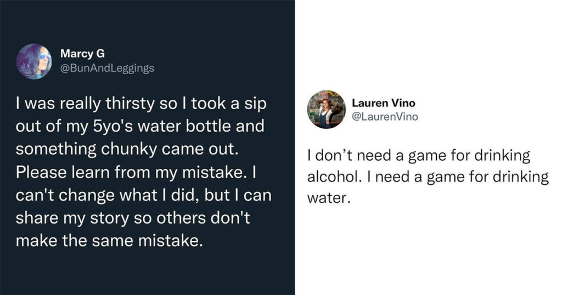
Task: Click the 'Please learn from my mistake' line
Action: [x=136, y=172]
